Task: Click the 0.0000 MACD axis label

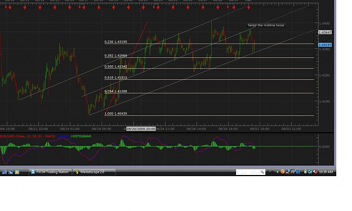Action: (324, 147)
